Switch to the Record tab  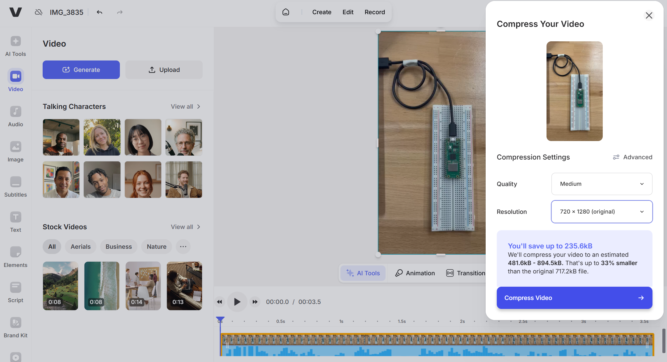point(375,12)
